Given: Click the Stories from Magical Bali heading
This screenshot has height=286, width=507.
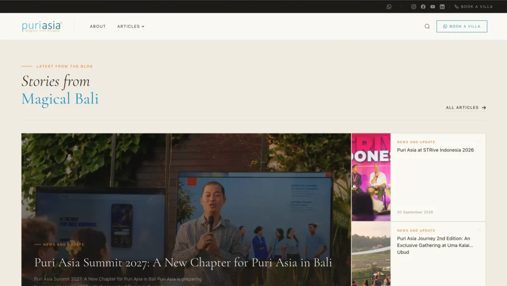Looking at the screenshot, I should [60, 90].
